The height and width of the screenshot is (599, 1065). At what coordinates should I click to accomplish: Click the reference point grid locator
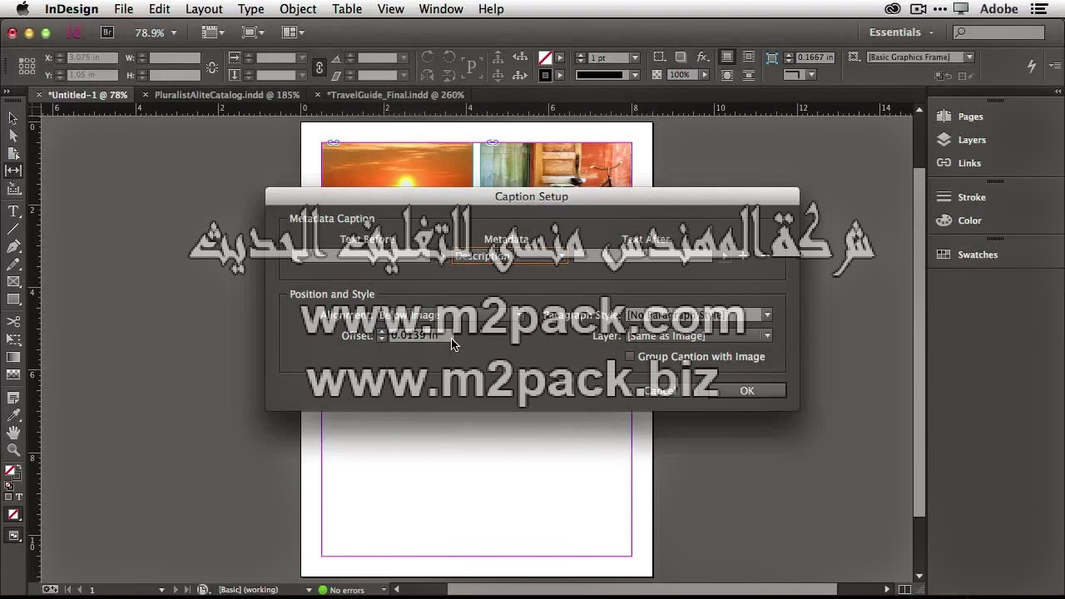(27, 66)
